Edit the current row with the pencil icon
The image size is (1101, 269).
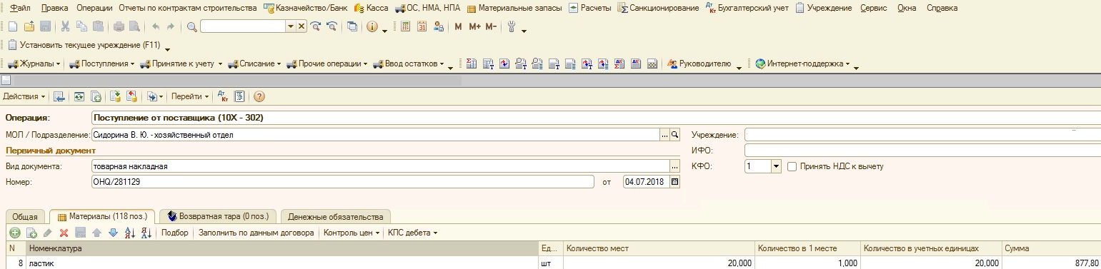pos(47,233)
